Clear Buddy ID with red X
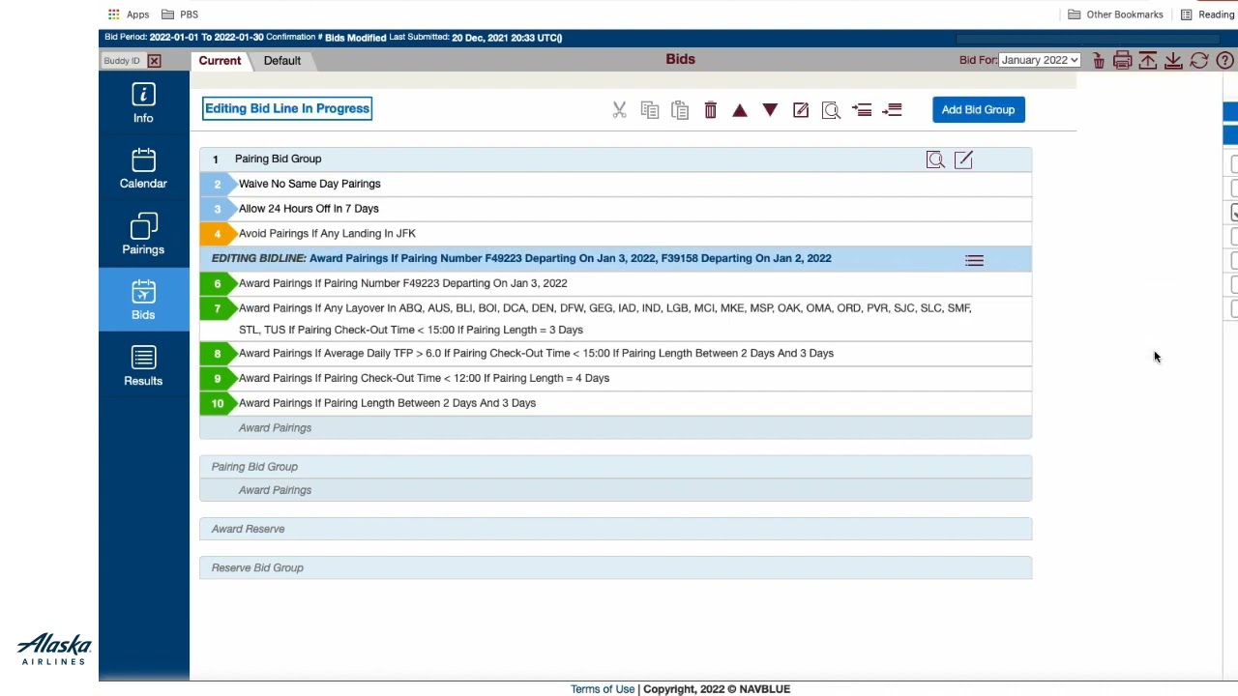The height and width of the screenshot is (696, 1238). [154, 61]
